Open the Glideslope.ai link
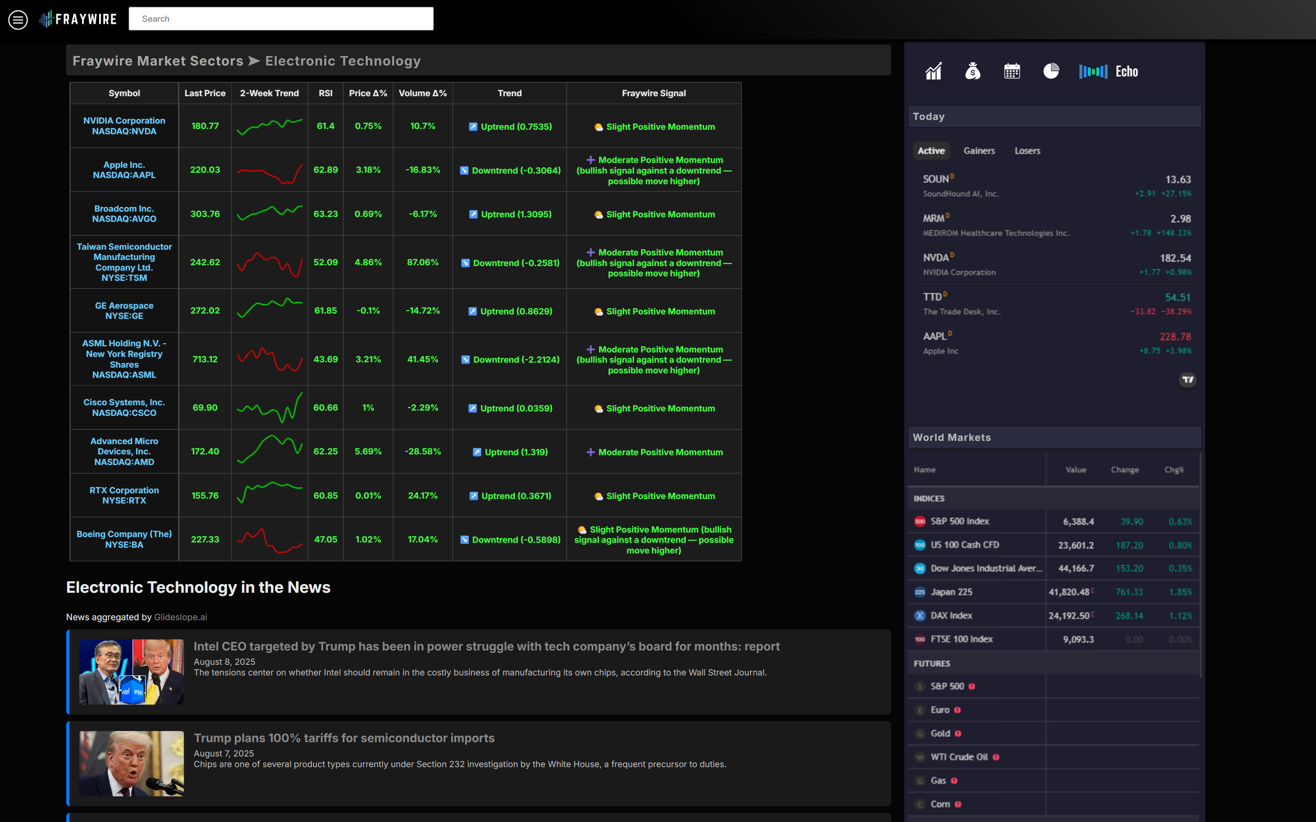 (180, 617)
